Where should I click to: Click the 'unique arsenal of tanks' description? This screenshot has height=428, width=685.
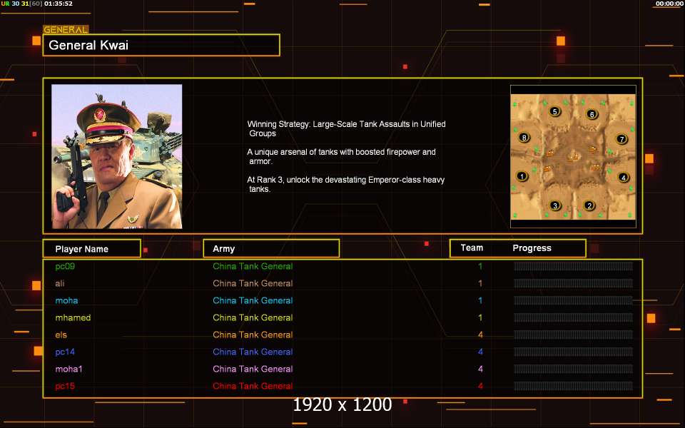coord(341,156)
